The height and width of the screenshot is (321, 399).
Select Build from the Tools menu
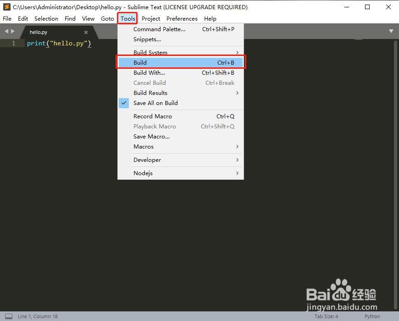181,62
